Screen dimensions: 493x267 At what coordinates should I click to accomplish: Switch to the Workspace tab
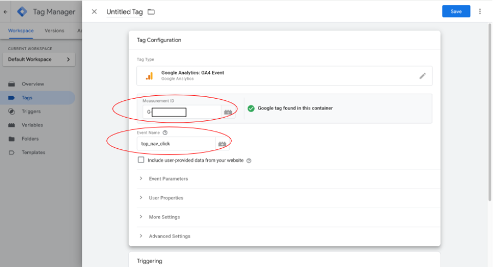pos(21,31)
